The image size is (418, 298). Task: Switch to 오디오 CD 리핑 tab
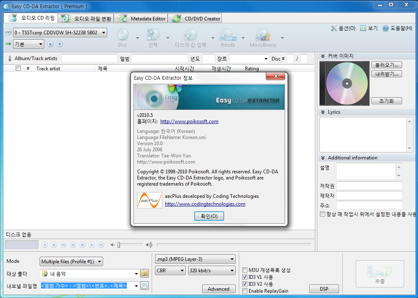tap(31, 18)
